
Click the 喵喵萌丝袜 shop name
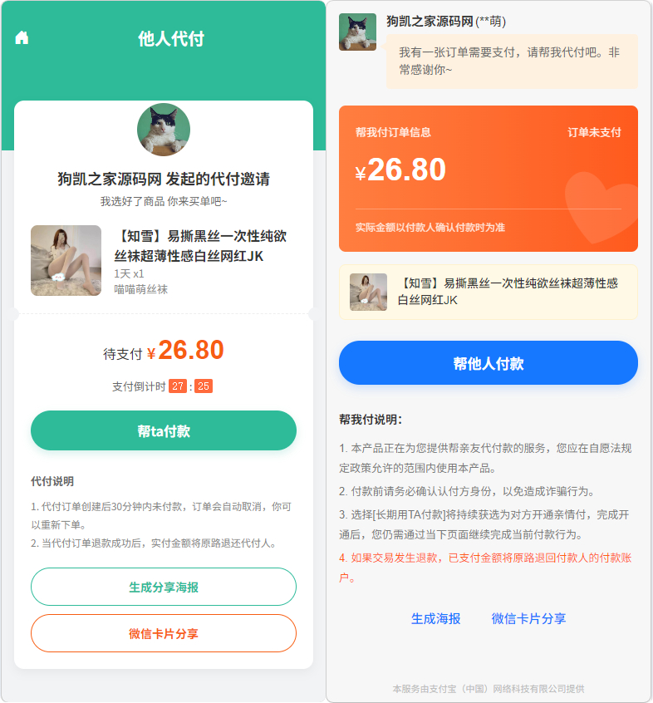coord(140,290)
